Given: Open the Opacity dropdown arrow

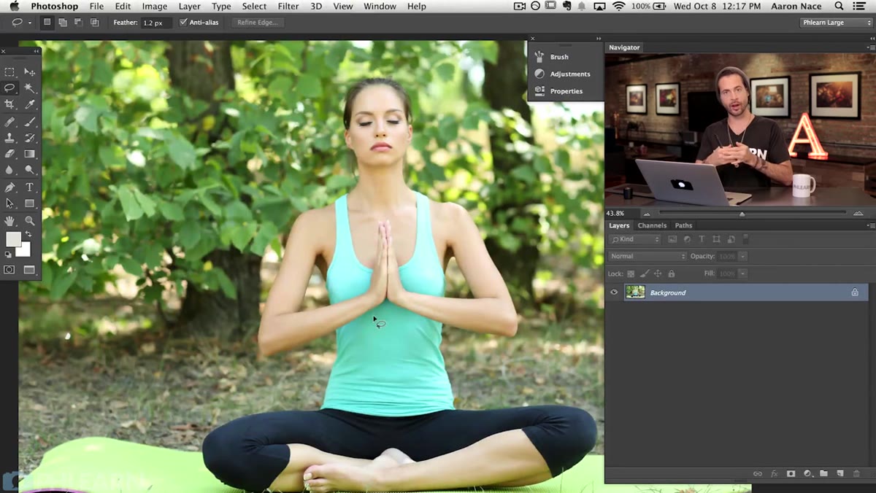Looking at the screenshot, I should tap(743, 256).
